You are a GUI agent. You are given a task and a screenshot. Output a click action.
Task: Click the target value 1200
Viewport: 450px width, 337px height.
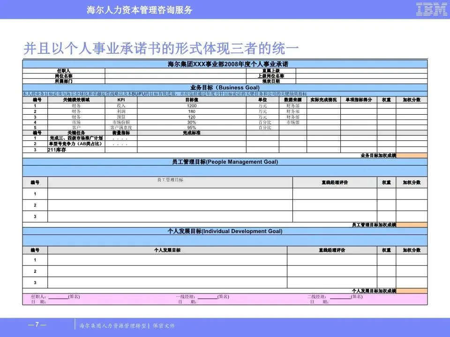pyautogui.click(x=192, y=106)
